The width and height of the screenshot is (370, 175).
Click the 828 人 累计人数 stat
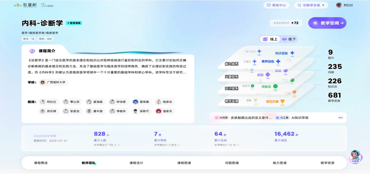101,137
